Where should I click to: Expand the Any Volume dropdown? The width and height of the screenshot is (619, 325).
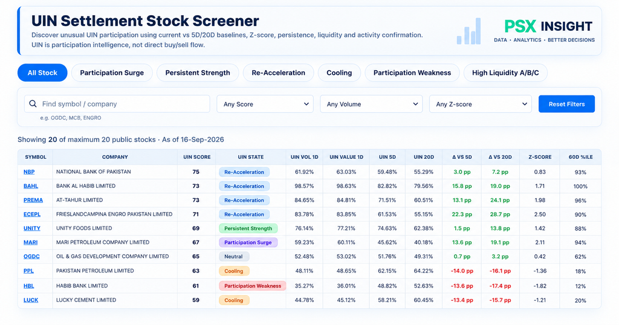tap(371, 104)
